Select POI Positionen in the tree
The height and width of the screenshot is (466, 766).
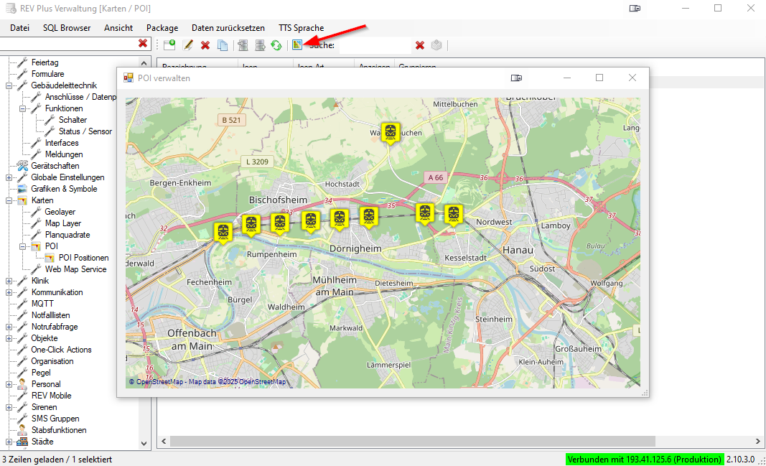click(83, 258)
